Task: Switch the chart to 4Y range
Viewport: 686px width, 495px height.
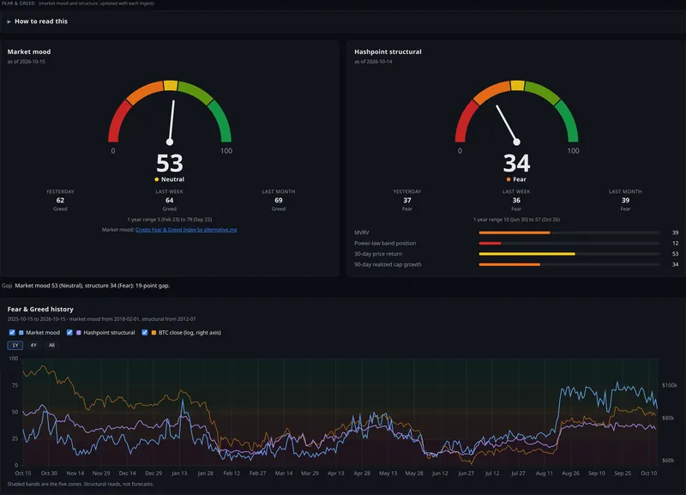Action: click(x=33, y=346)
